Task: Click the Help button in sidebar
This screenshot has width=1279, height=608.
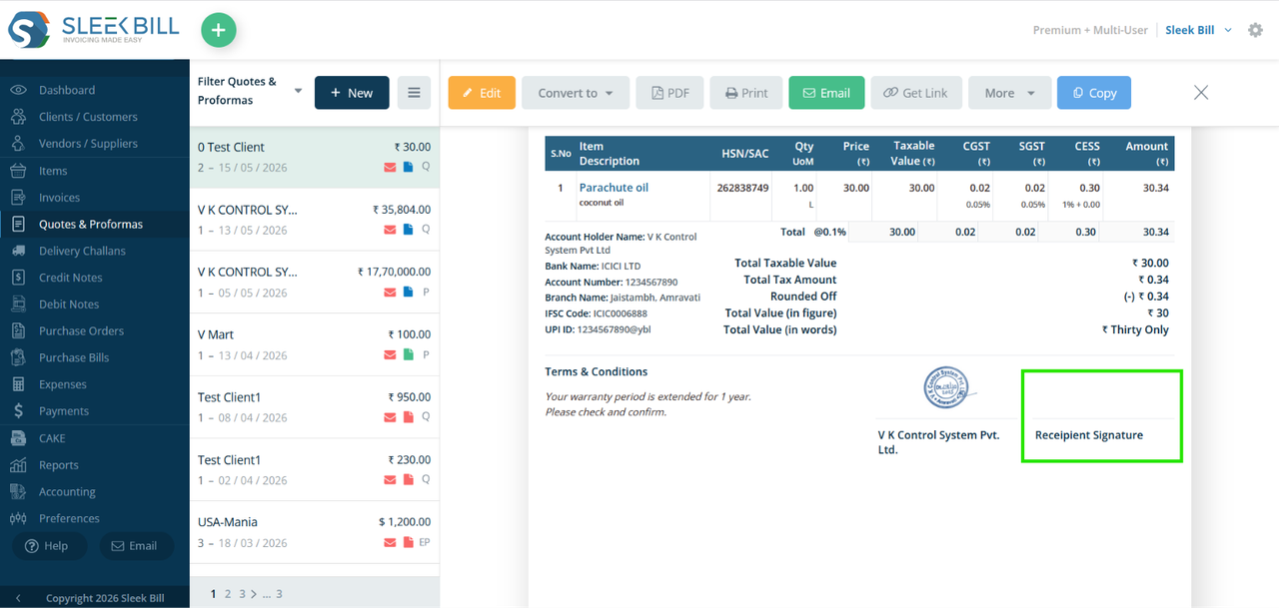Action: coord(48,546)
